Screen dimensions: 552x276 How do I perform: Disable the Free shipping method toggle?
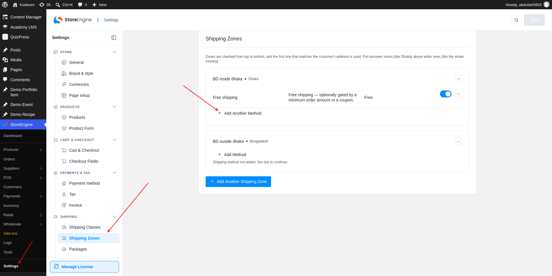pyautogui.click(x=446, y=94)
